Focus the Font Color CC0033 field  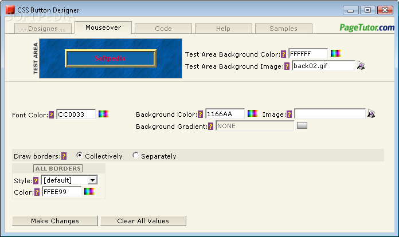pos(76,114)
